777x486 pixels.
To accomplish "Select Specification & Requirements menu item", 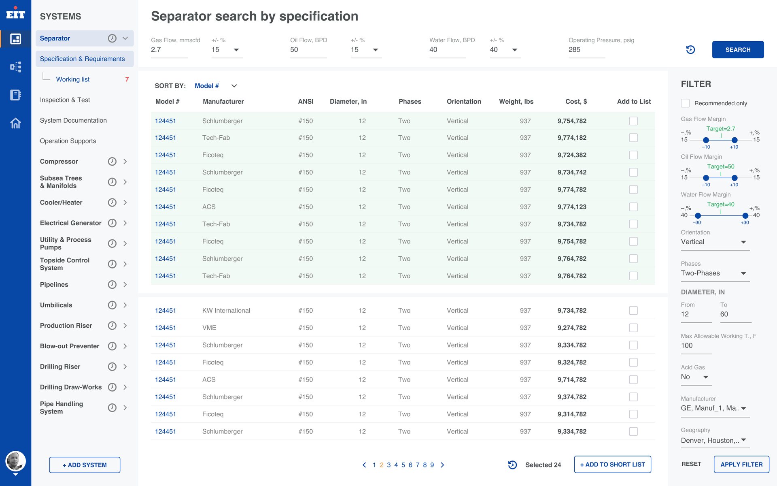I will (85, 59).
